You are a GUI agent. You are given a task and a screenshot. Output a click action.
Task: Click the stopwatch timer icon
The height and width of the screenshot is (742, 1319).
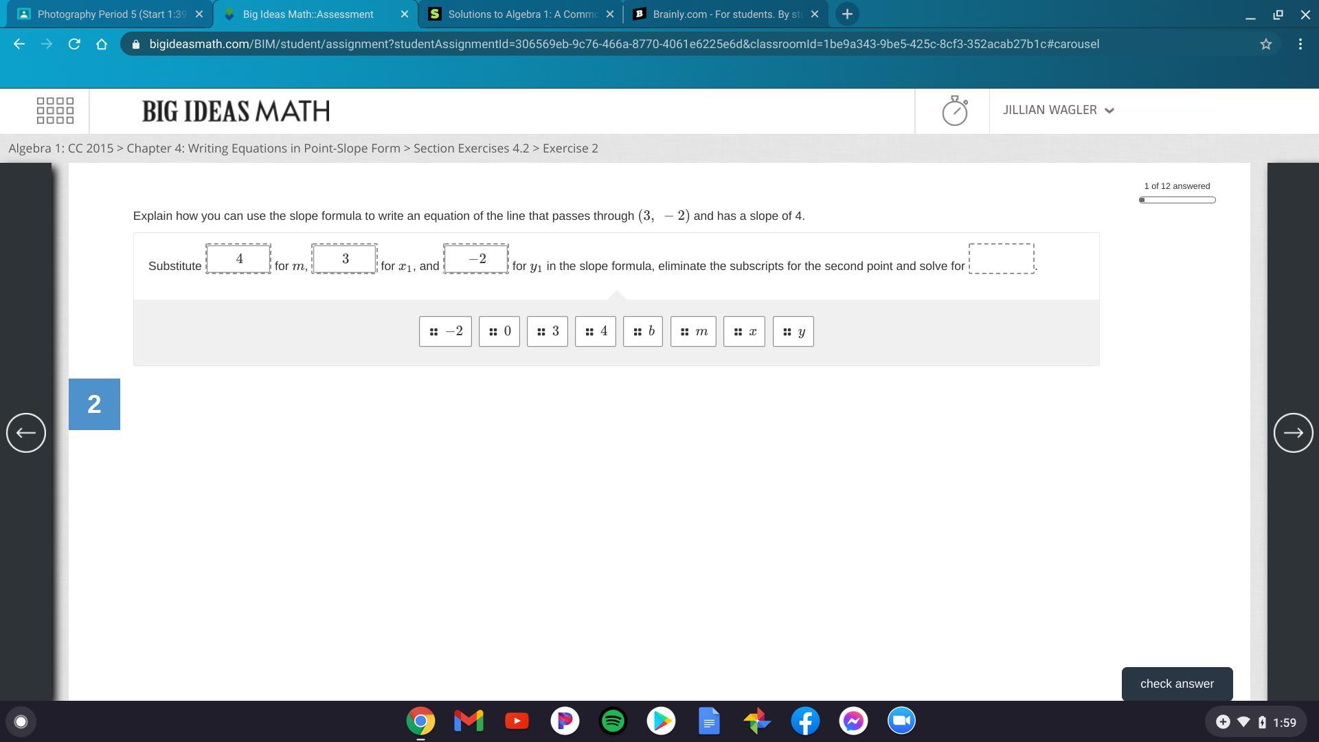click(954, 111)
